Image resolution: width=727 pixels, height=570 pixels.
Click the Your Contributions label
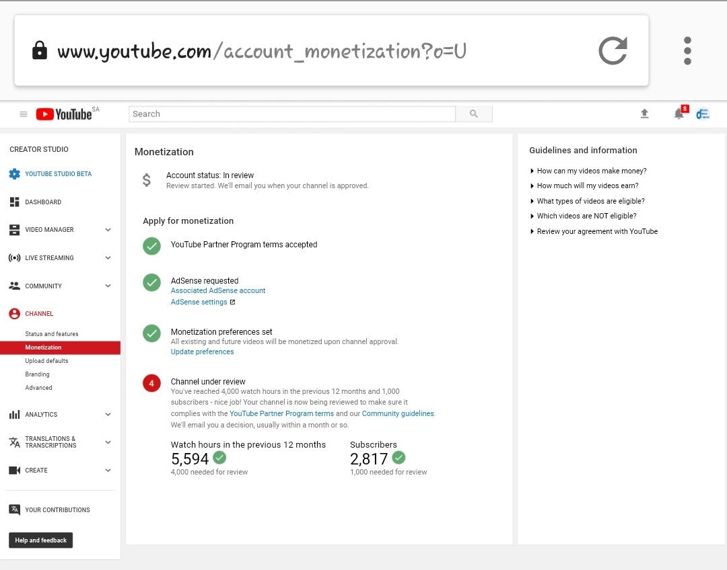[57, 510]
